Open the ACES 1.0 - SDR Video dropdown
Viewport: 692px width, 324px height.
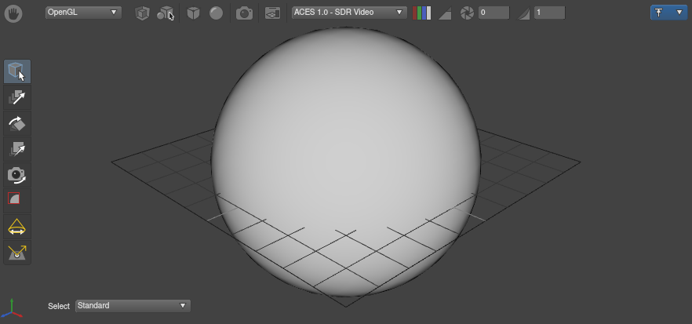pos(349,13)
